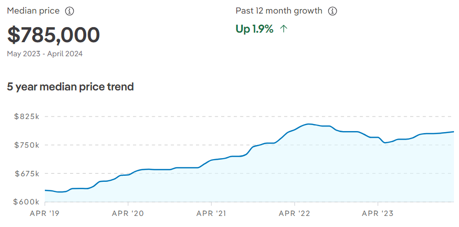Open the Past 12 month growth info icon
Viewport: 459px width, 227px height.
(332, 12)
